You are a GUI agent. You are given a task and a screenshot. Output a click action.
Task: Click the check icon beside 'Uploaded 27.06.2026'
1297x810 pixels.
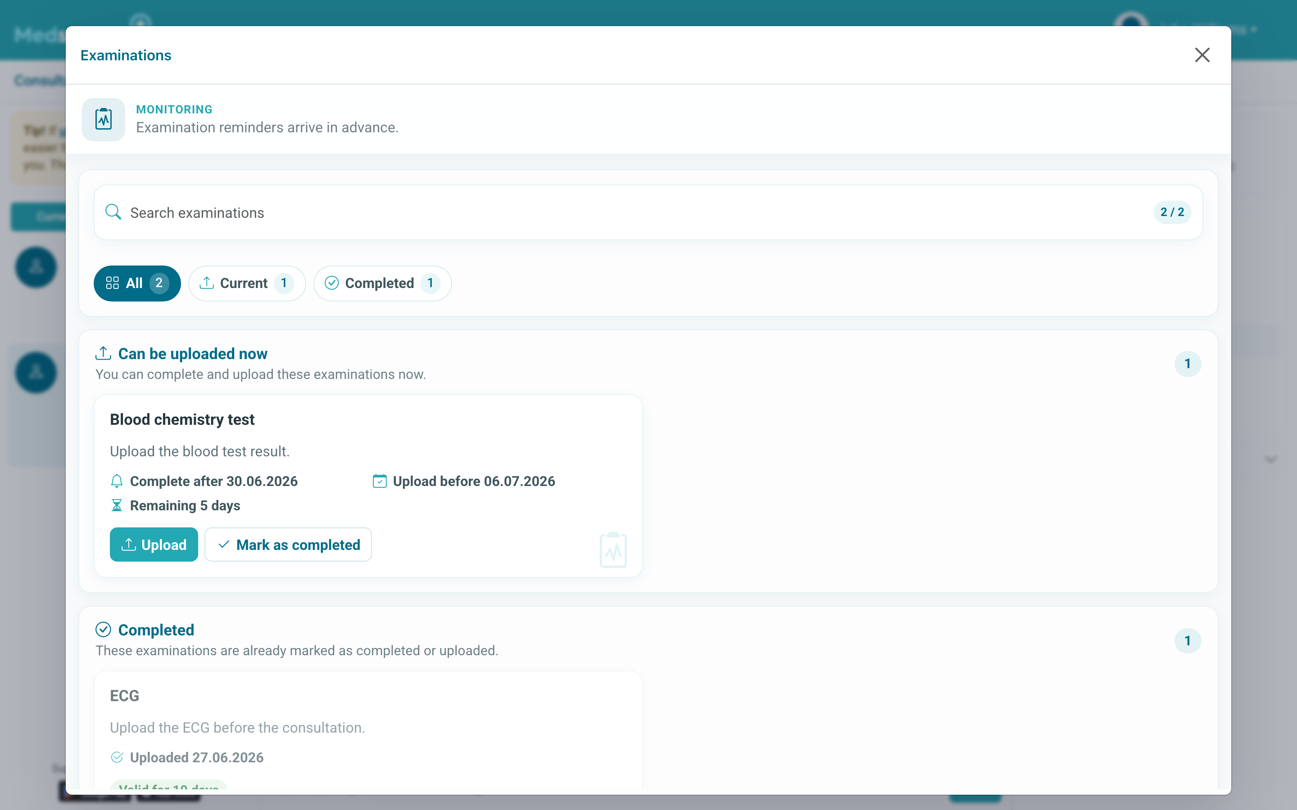coord(116,757)
